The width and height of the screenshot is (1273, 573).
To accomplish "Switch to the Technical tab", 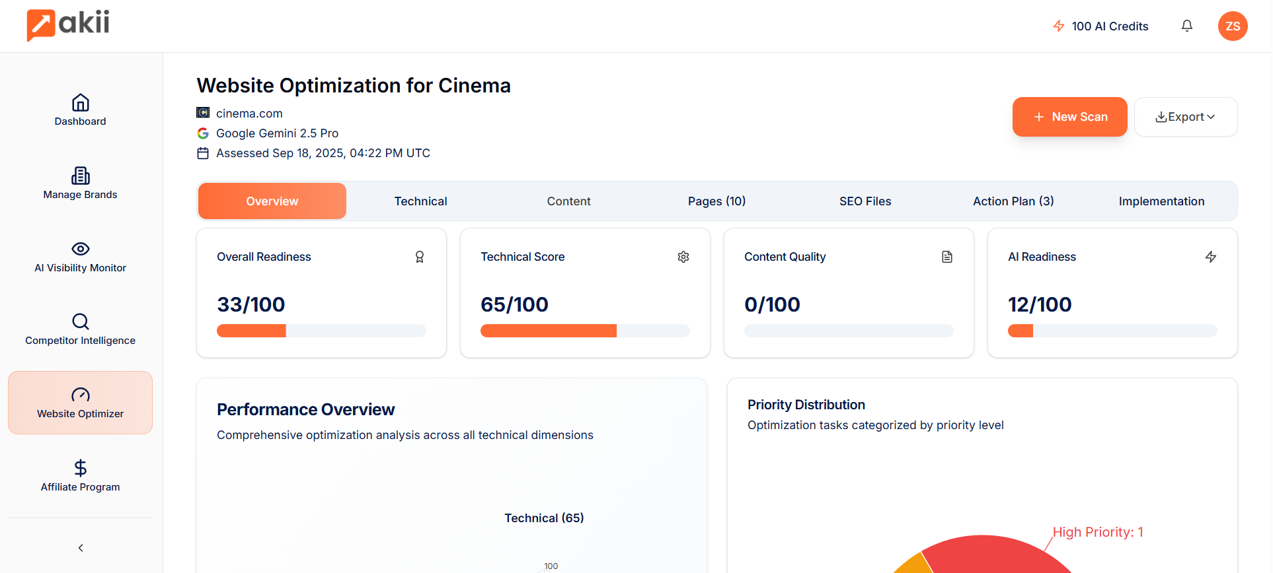I will tap(420, 201).
